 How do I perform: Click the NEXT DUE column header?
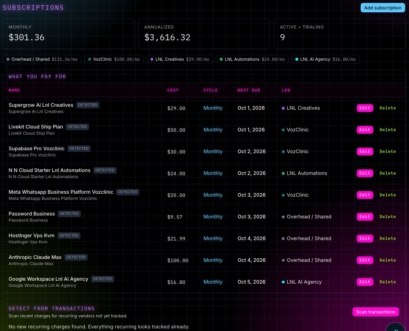(x=249, y=90)
